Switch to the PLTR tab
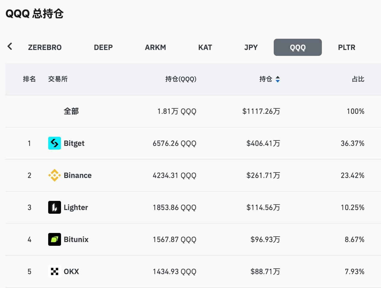 [x=346, y=47]
